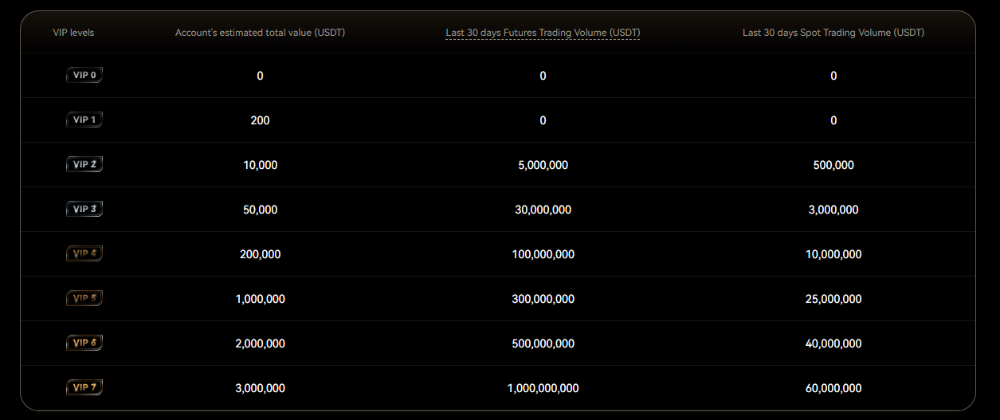Click the VIP 3 badge icon

84,210
